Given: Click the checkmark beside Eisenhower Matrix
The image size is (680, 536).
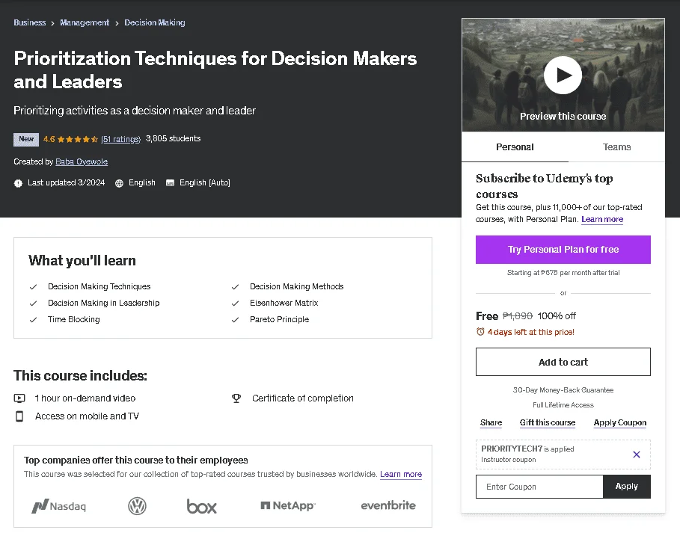Looking at the screenshot, I should 235,303.
